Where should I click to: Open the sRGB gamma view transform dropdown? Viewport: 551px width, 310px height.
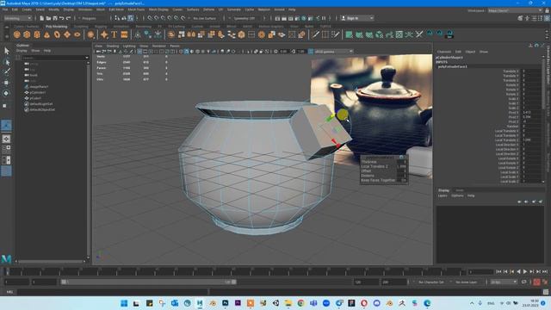(333, 52)
